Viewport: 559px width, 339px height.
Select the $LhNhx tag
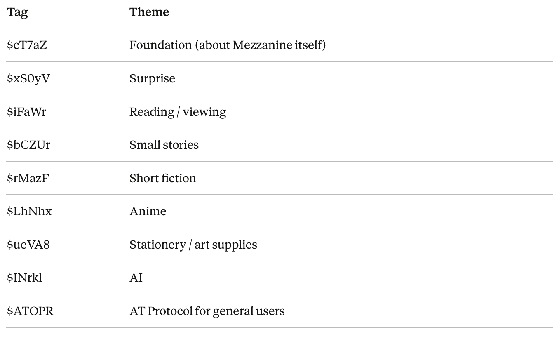tap(29, 211)
